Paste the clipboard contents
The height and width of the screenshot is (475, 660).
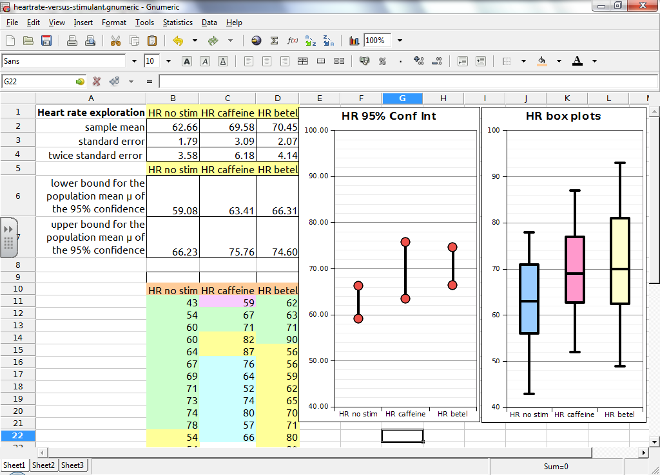pos(152,41)
